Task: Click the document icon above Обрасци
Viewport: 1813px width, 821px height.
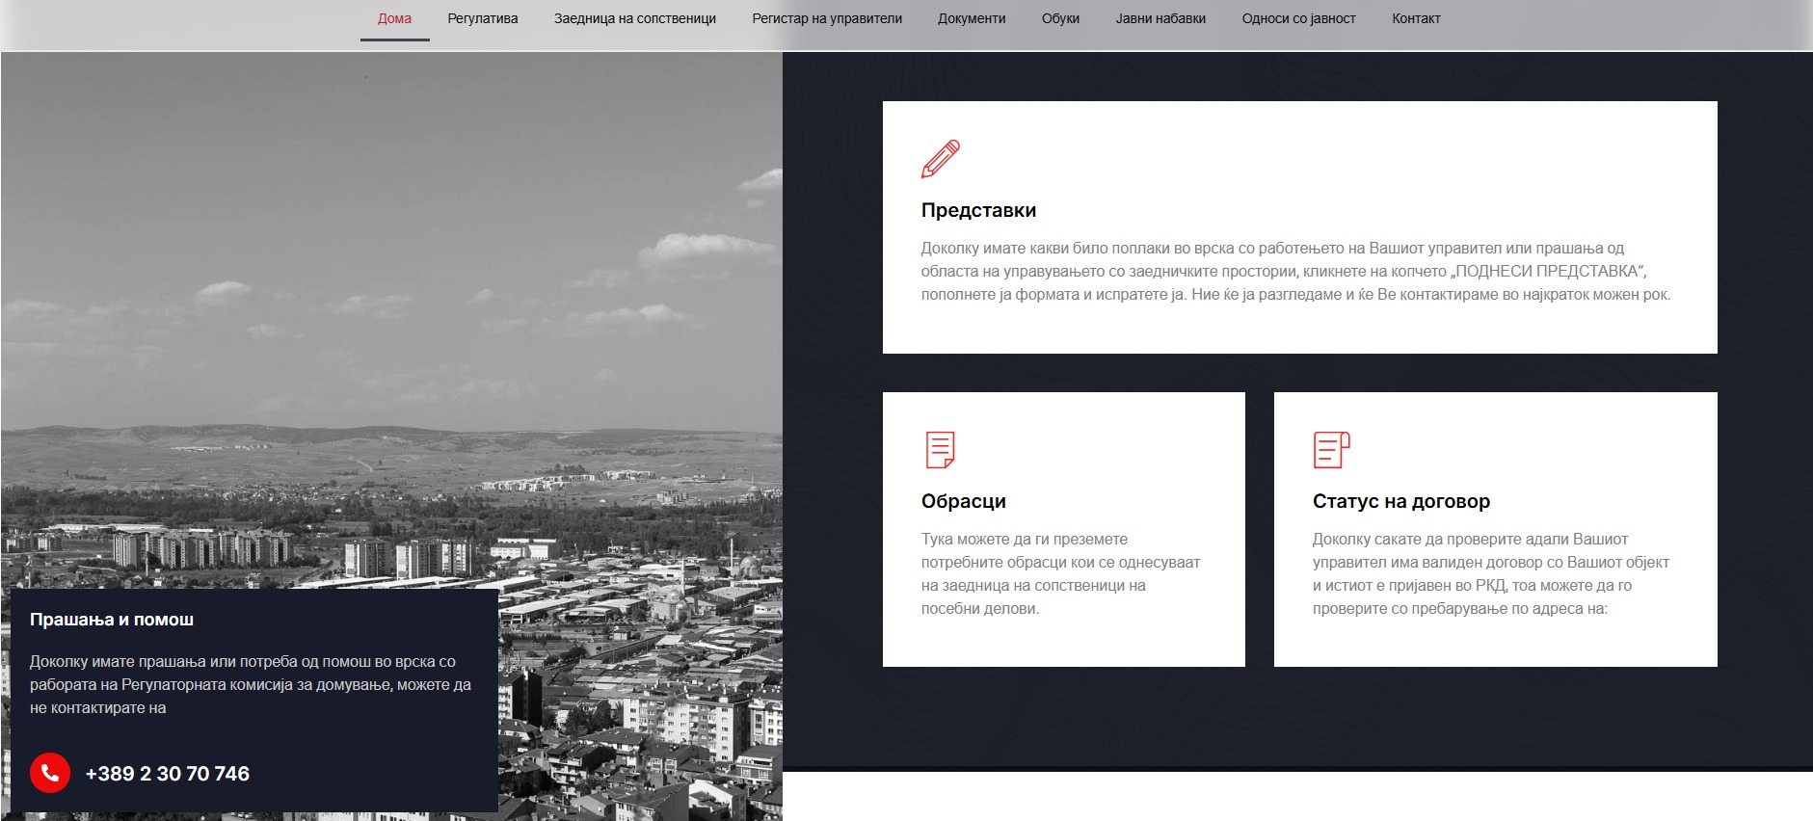Action: [940, 450]
